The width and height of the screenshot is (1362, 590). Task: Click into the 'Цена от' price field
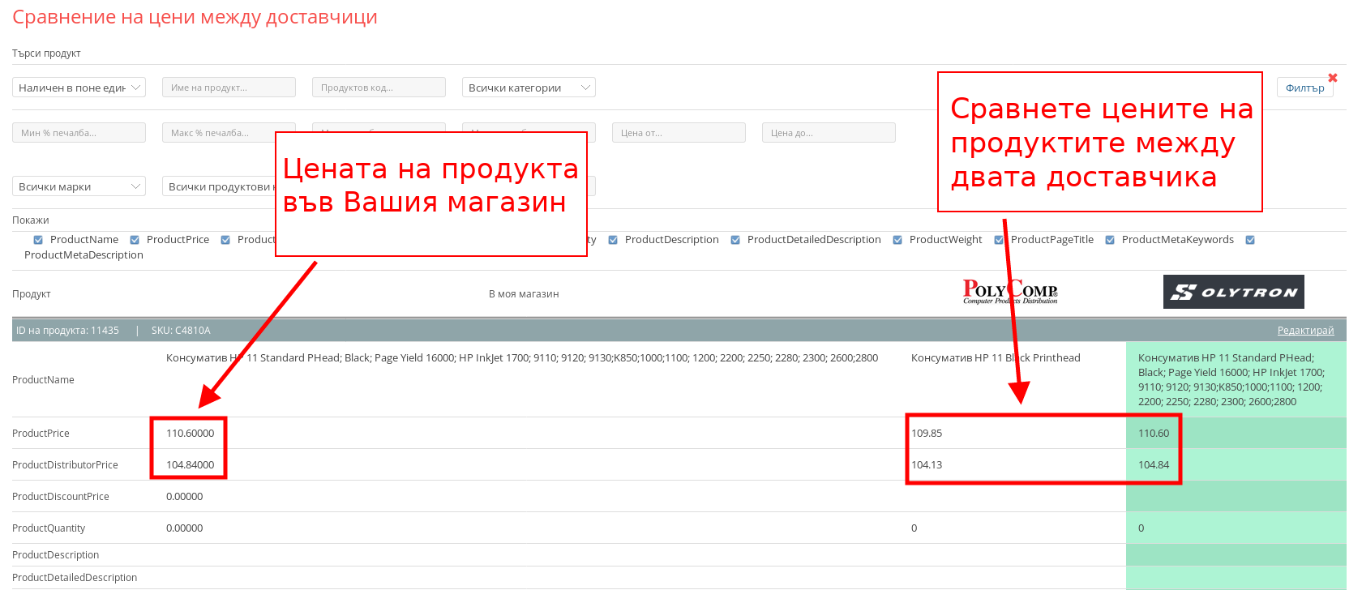point(679,133)
